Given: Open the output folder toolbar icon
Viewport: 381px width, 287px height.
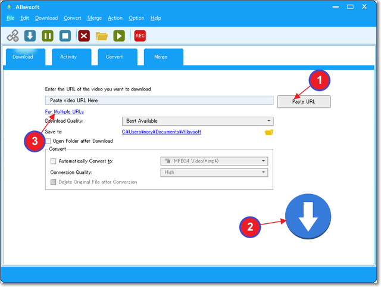Looking at the screenshot, I should point(102,36).
